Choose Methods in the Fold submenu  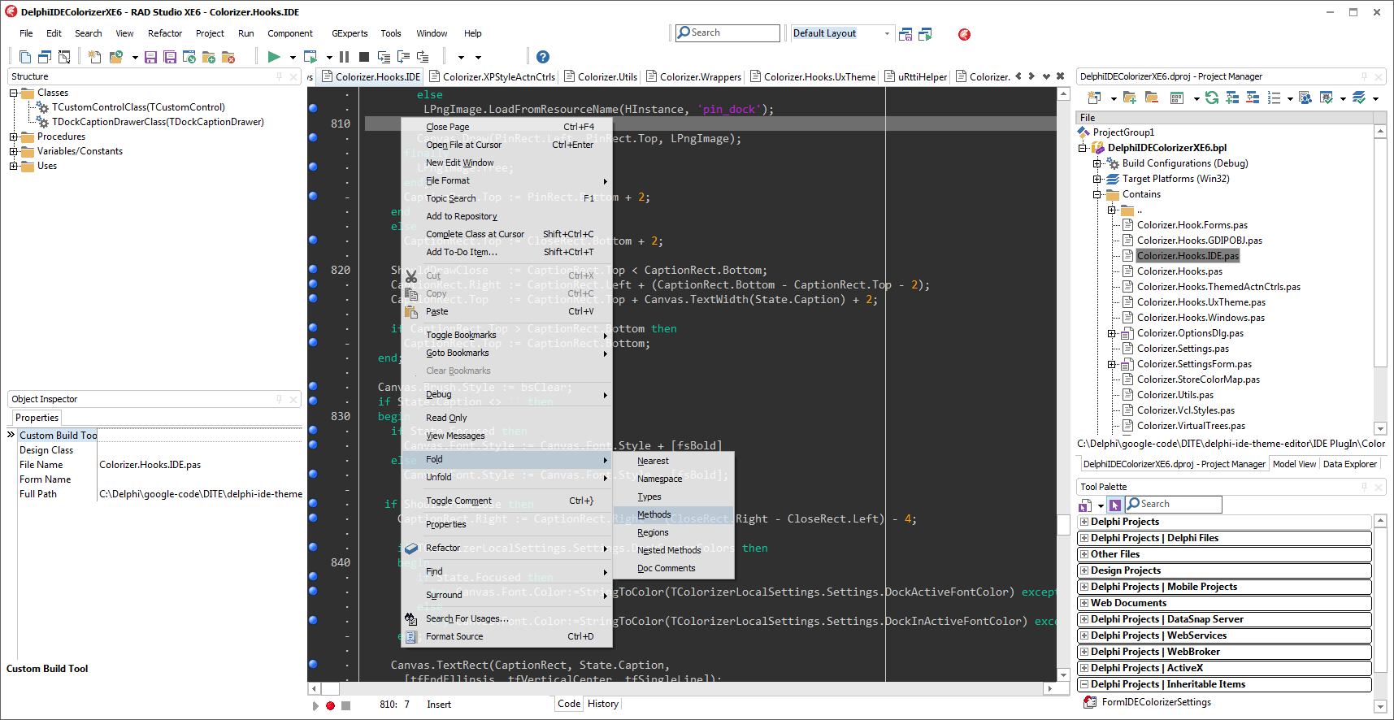(654, 514)
